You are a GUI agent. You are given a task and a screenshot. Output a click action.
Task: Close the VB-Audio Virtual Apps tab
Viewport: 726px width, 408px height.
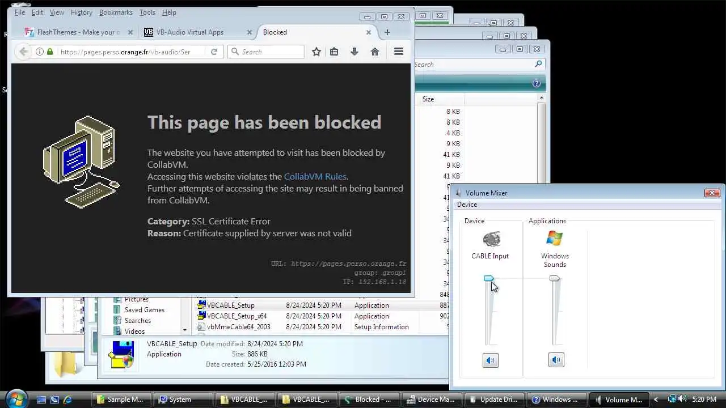[x=249, y=32]
